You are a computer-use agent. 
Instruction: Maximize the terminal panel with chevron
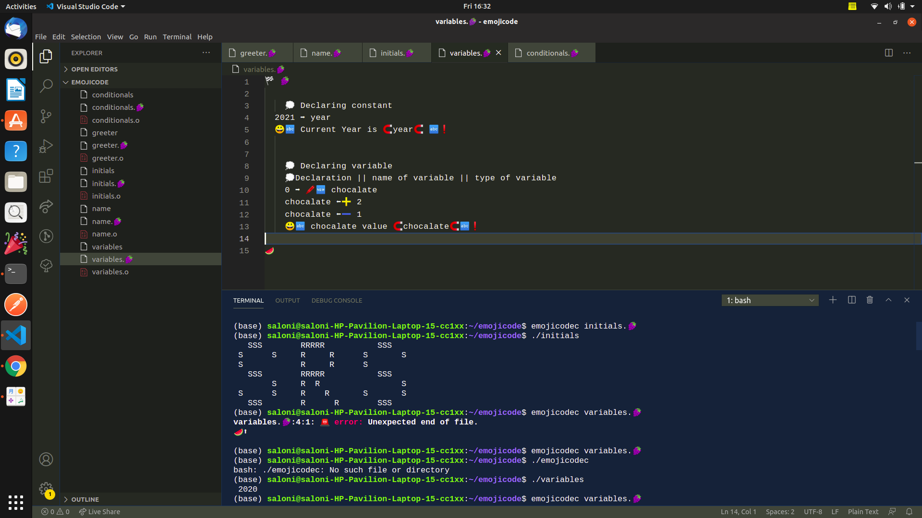click(x=888, y=300)
